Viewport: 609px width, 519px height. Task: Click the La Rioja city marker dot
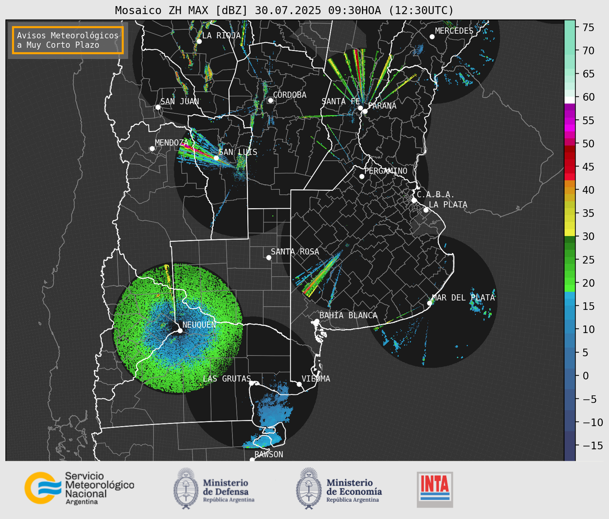pyautogui.click(x=199, y=42)
